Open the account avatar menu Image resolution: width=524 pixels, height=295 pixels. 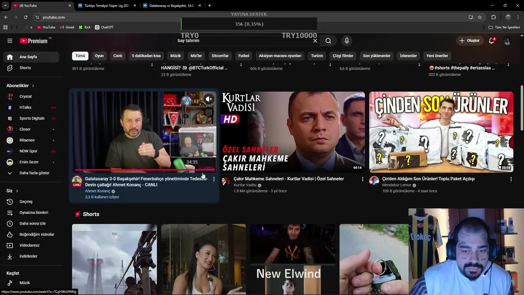click(507, 41)
